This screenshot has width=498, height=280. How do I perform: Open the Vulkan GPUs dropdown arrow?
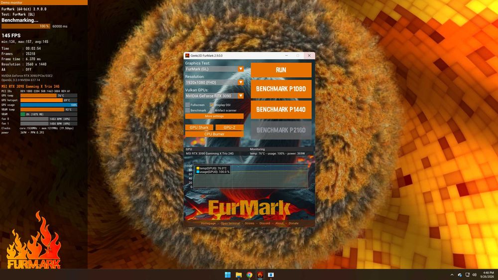coord(241,96)
